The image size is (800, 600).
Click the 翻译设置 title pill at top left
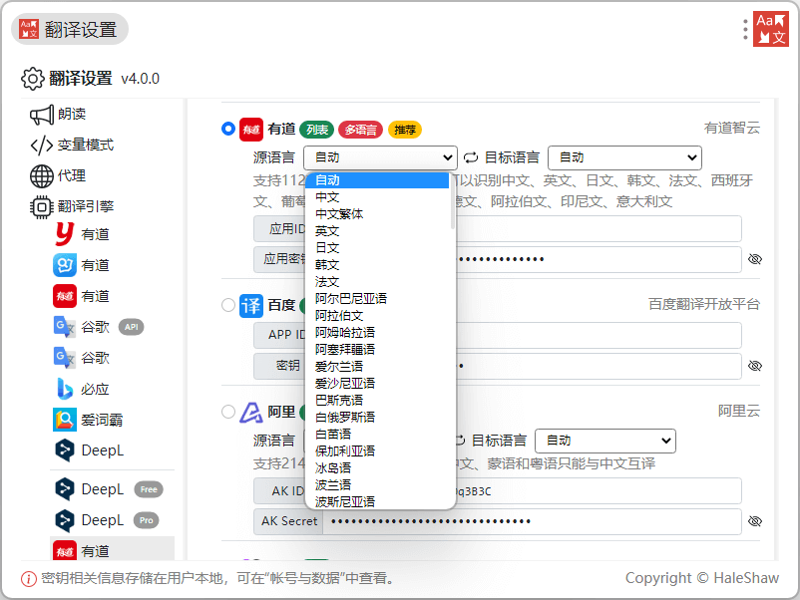[70, 30]
